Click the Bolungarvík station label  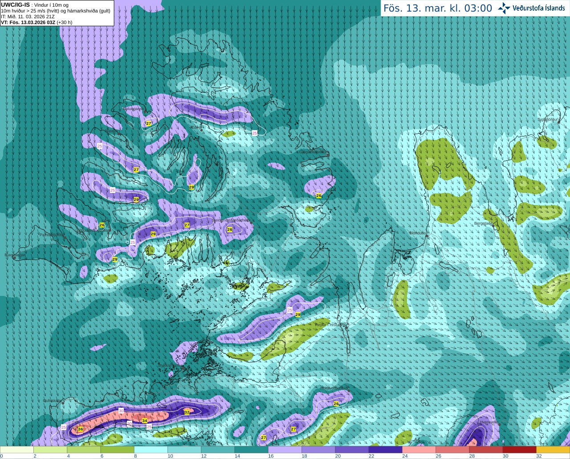[133, 108]
